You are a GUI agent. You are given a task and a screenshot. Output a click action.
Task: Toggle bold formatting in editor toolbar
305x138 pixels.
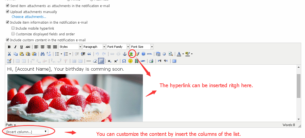point(9,47)
